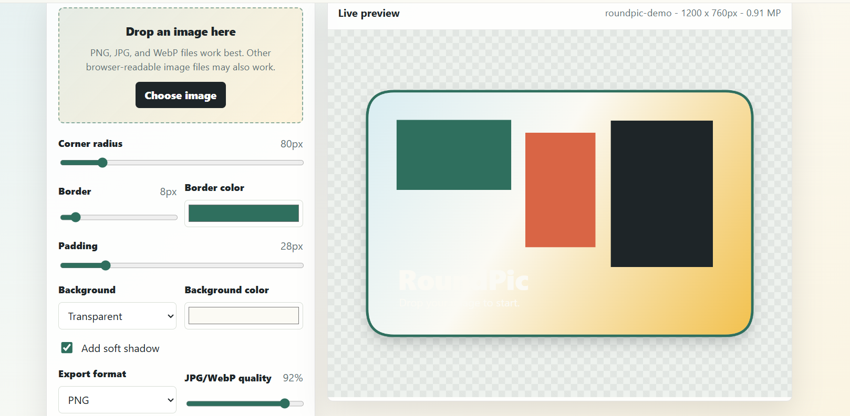Screen dimensions: 850x416
Task: Click the dark rectangle in the preview
Action: pyautogui.click(x=662, y=194)
